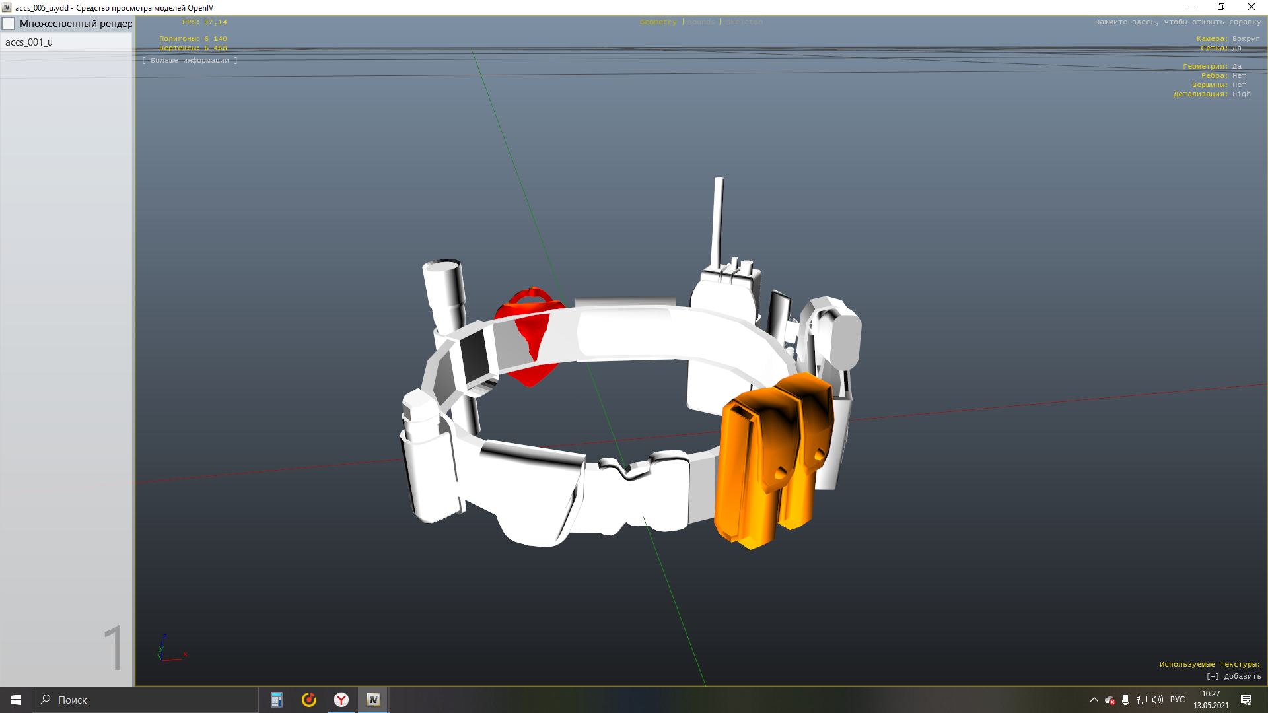
Task: Switch to the Skeleton view tab
Action: 744,22
